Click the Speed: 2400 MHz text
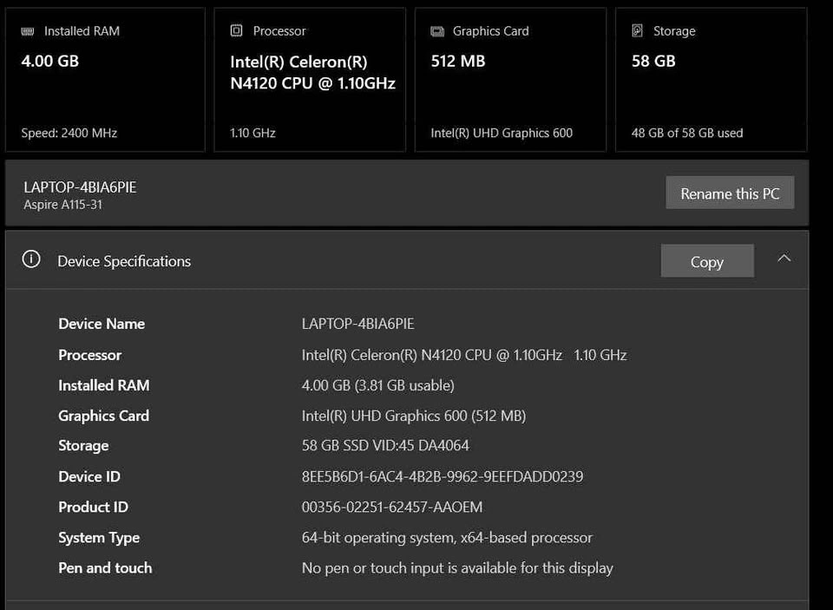The height and width of the screenshot is (610, 833). click(x=69, y=133)
